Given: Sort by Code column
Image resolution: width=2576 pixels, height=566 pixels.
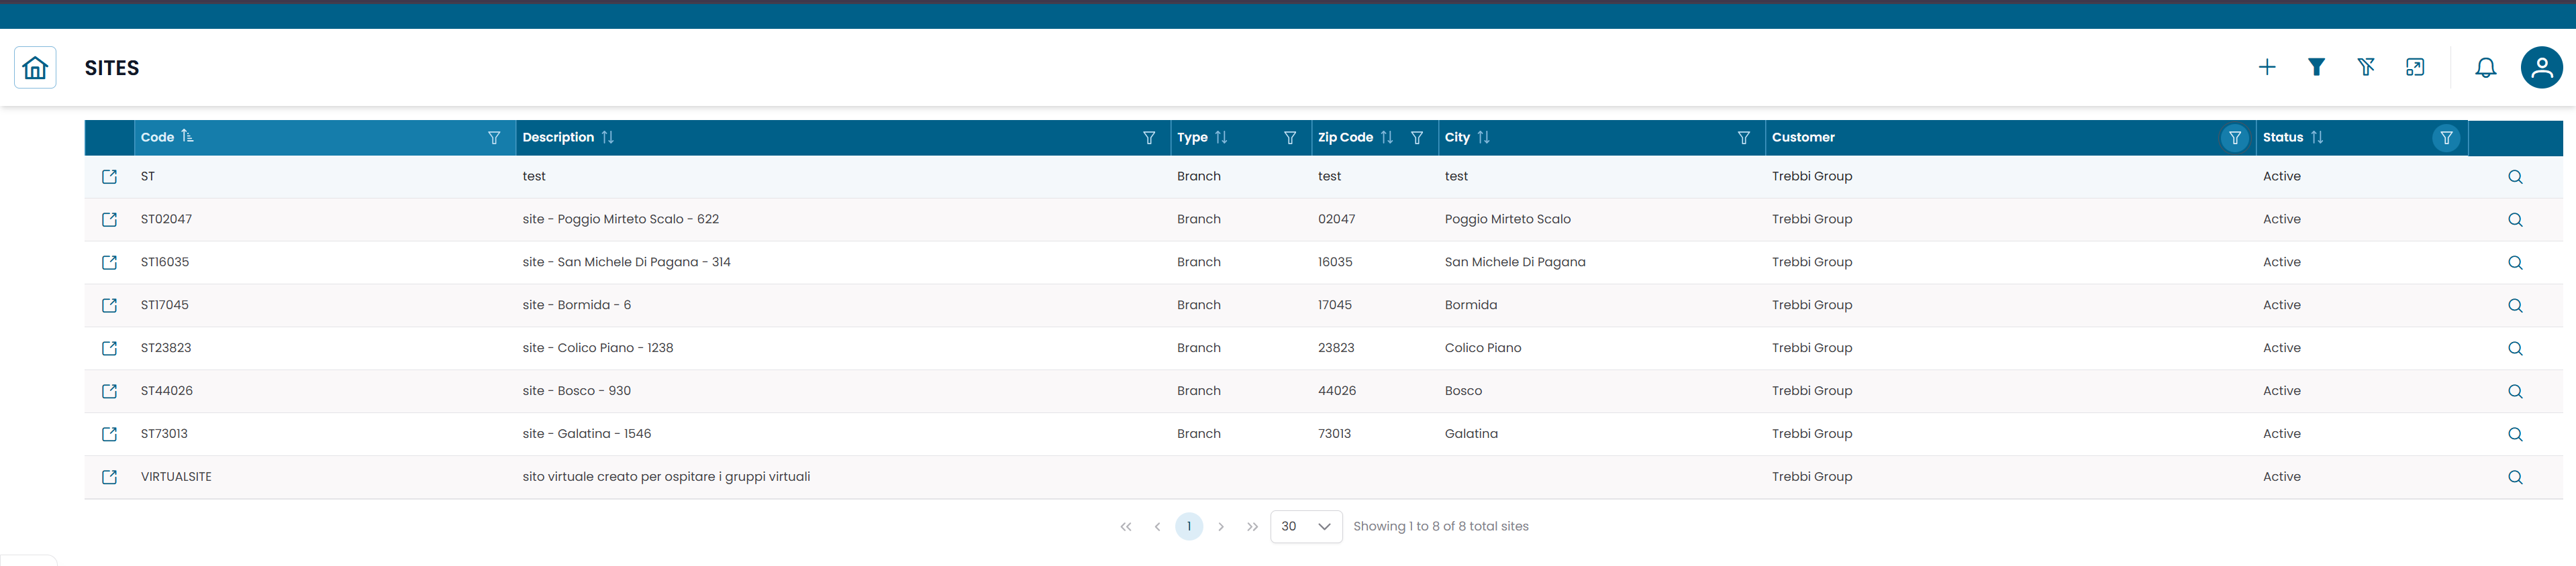Looking at the screenshot, I should tap(187, 137).
